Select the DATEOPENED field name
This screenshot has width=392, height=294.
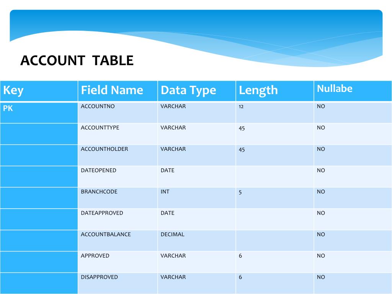pos(98,170)
